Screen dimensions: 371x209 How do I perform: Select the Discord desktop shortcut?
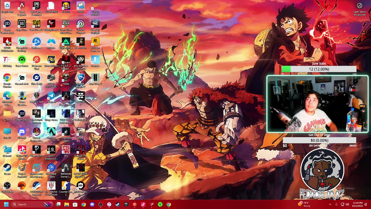click(22, 134)
